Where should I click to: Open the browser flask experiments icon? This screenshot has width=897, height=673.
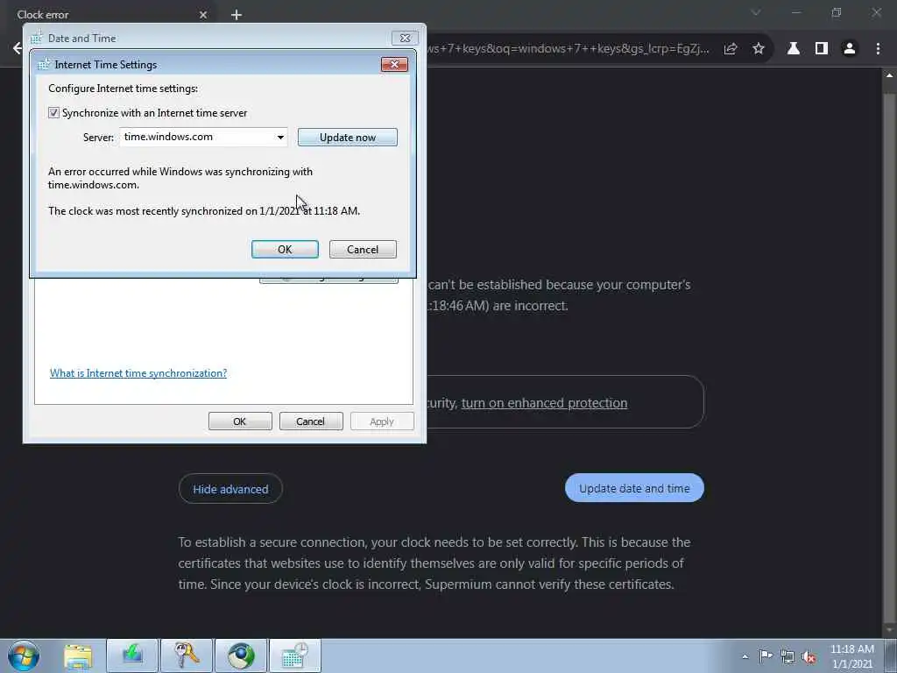click(794, 49)
